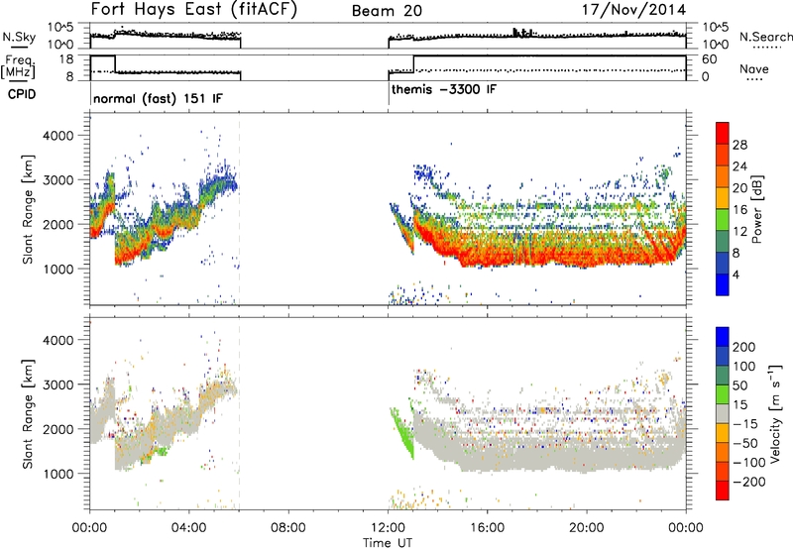Click the '20:00' time axis tick label
The height and width of the screenshot is (549, 793).
coord(587,528)
